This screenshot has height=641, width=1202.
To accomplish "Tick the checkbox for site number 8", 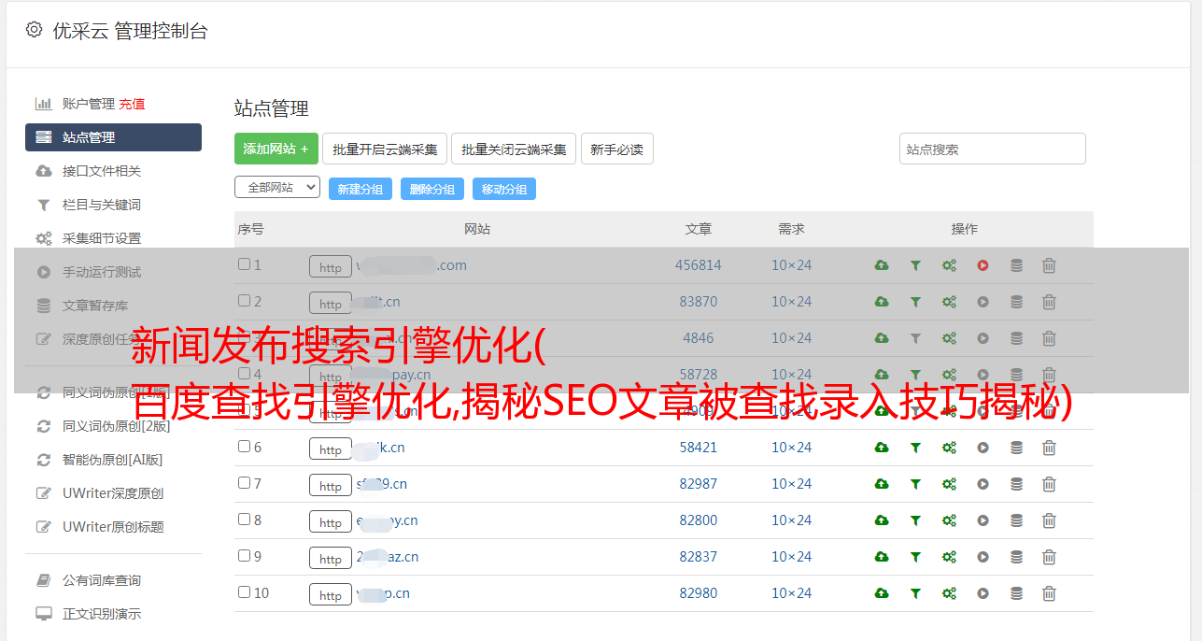I will (x=244, y=520).
